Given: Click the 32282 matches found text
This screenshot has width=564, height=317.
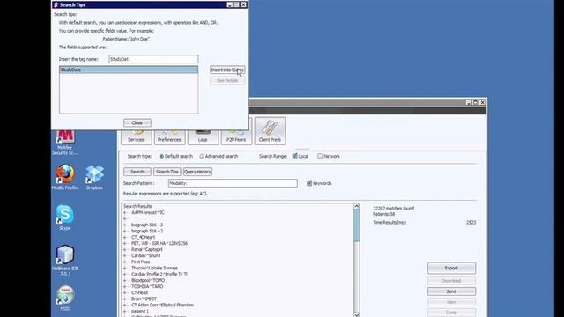Looking at the screenshot, I should click(x=394, y=209).
